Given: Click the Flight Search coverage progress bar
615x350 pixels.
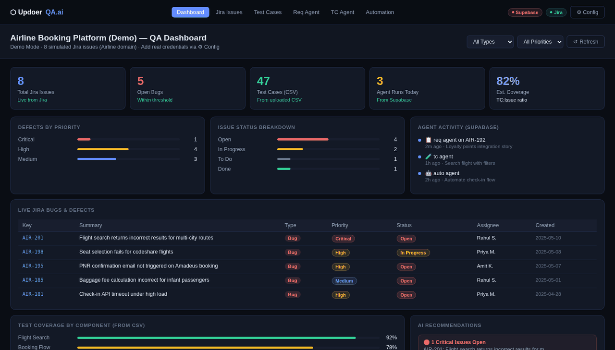Looking at the screenshot, I should [228, 338].
